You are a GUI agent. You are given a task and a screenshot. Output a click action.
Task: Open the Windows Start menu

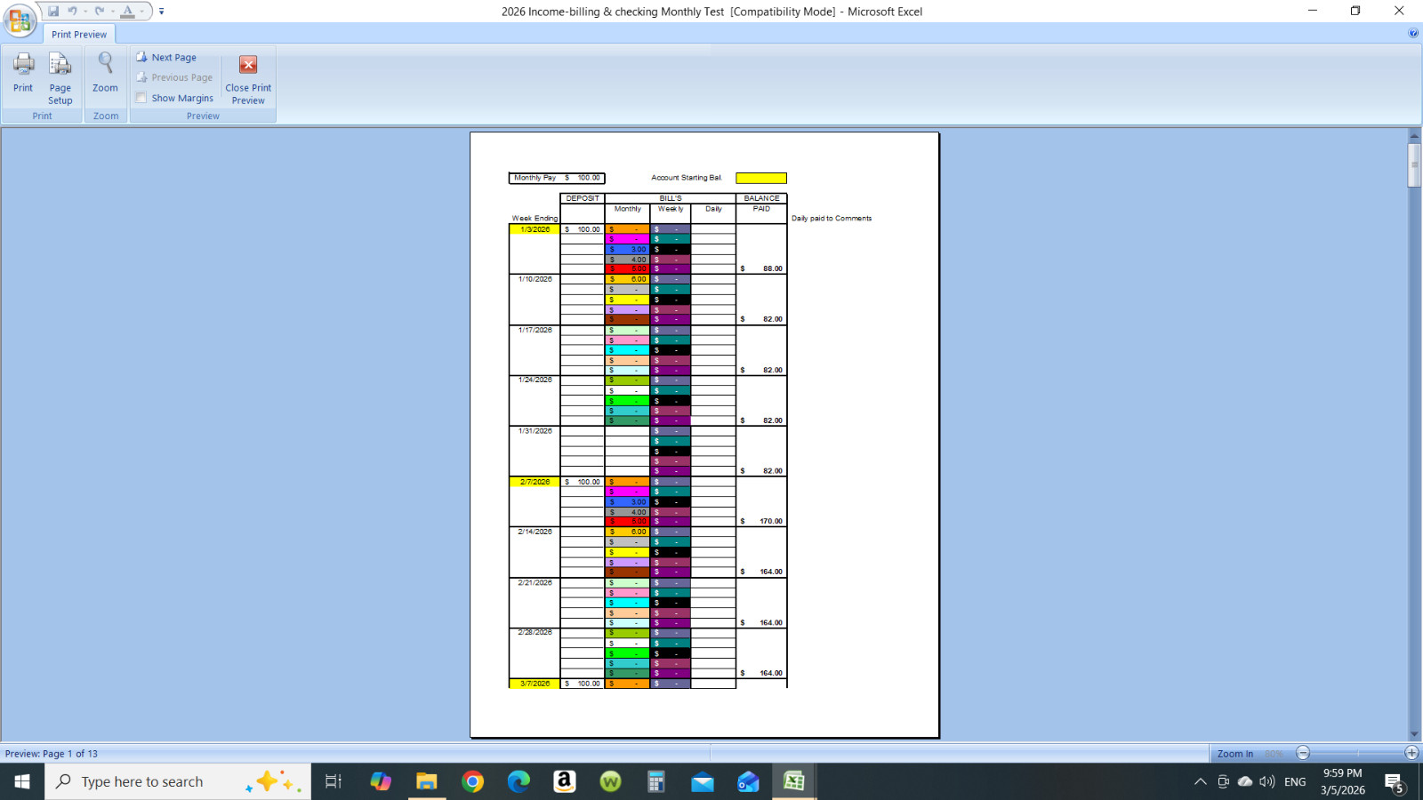pyautogui.click(x=22, y=781)
